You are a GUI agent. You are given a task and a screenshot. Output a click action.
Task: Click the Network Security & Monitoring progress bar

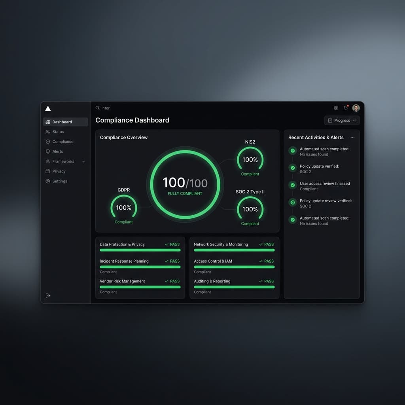coord(234,250)
